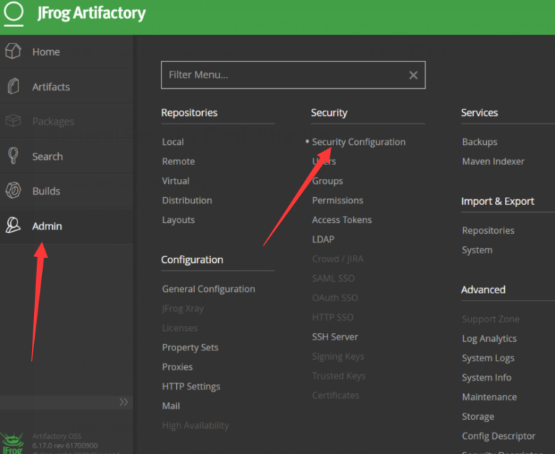Open the Home sidebar item
Viewport: 555px width, 454px height.
(x=67, y=52)
